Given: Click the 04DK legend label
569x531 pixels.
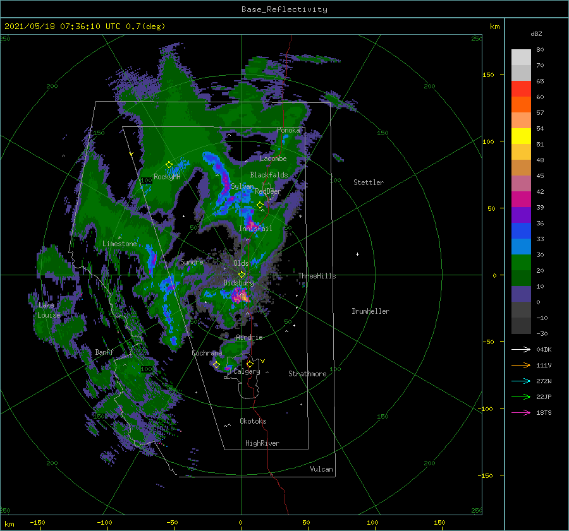Looking at the screenshot, I should coord(544,349).
